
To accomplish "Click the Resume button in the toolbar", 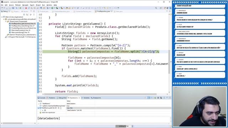I will point(21,8).
